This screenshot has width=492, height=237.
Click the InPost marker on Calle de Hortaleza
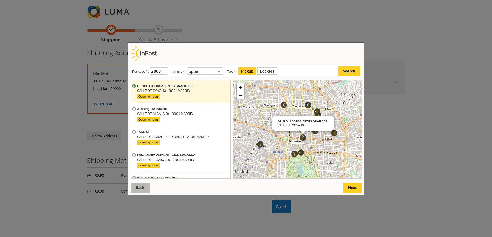click(x=260, y=144)
